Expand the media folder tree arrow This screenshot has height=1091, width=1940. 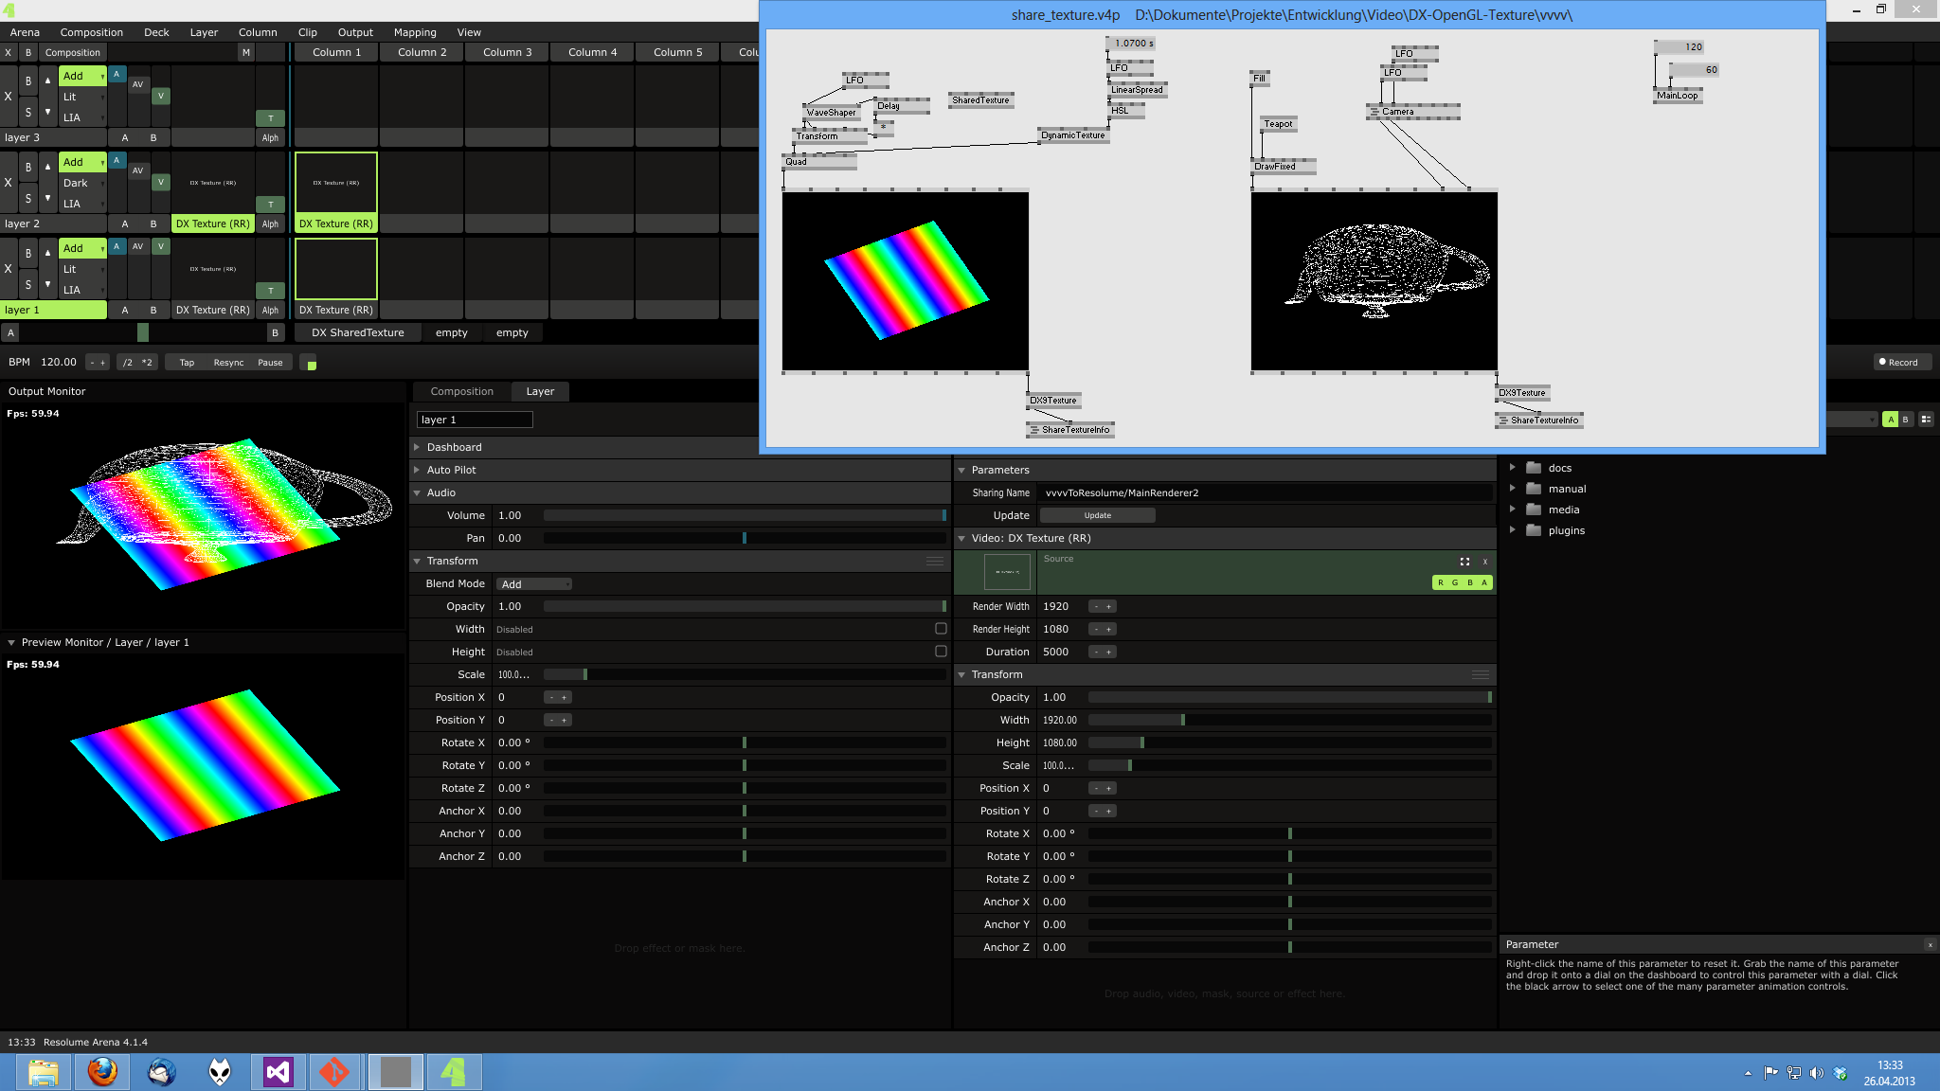[1513, 510]
